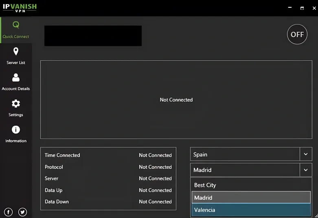Close the IPVanish window

pos(314,8)
